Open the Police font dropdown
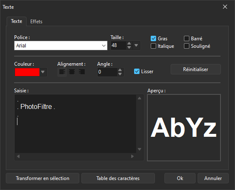 [x=61, y=45]
